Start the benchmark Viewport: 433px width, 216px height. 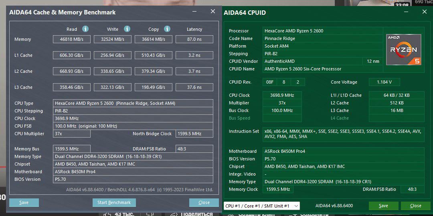pyautogui.click(x=114, y=202)
